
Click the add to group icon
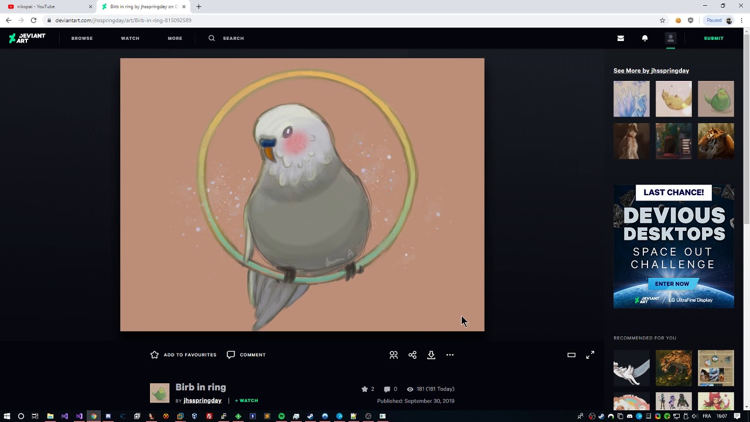pyautogui.click(x=394, y=355)
